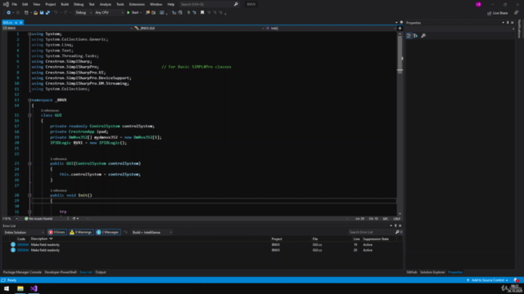
Task: Click the Undo toolbar icon
Action: [x=56, y=13]
